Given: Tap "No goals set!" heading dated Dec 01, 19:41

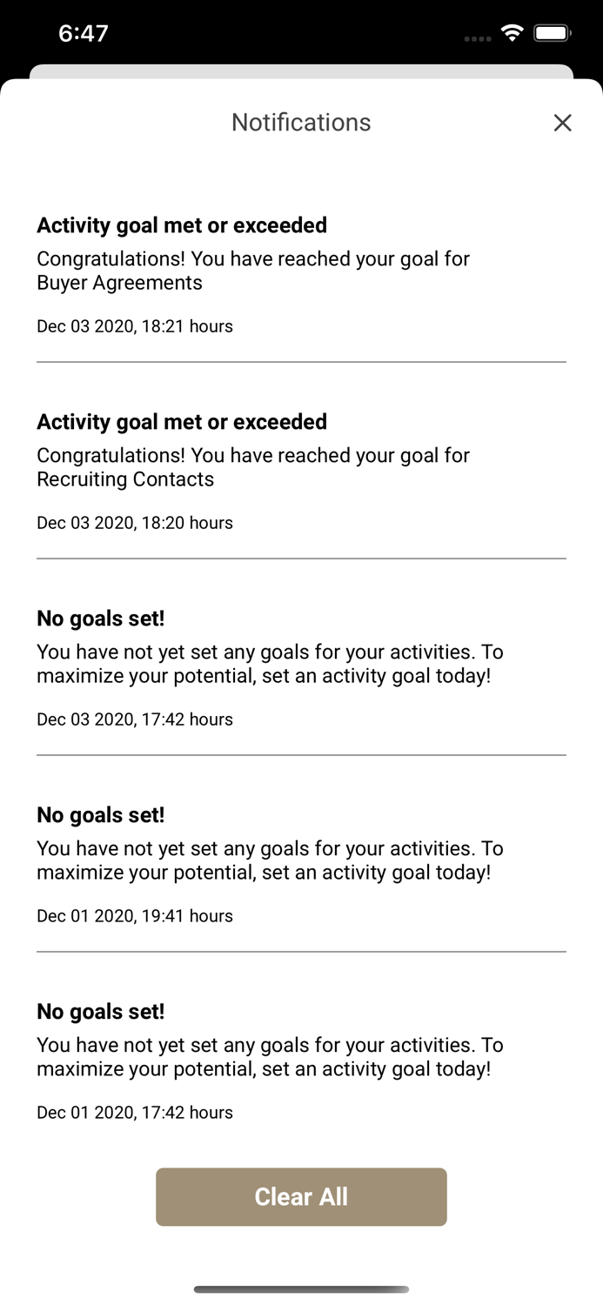Looking at the screenshot, I should pyautogui.click(x=101, y=815).
